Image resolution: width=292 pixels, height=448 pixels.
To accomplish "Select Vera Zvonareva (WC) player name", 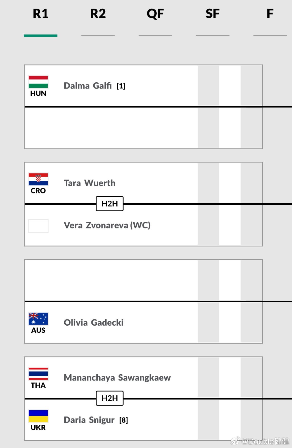I will [x=107, y=225].
